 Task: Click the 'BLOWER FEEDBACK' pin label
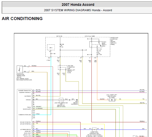point(25,92)
